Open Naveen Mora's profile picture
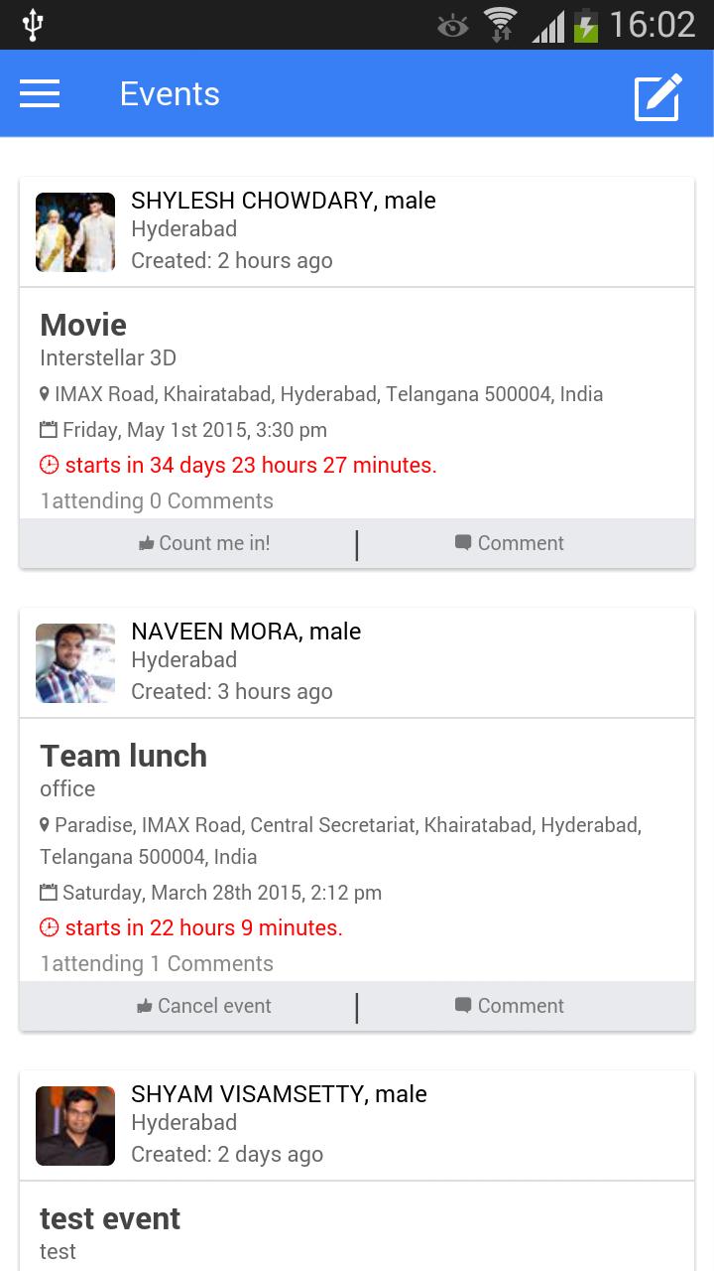The image size is (714, 1271). tap(75, 663)
